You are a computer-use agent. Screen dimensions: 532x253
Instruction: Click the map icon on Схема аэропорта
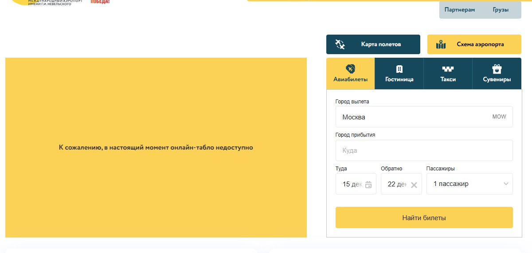[441, 44]
